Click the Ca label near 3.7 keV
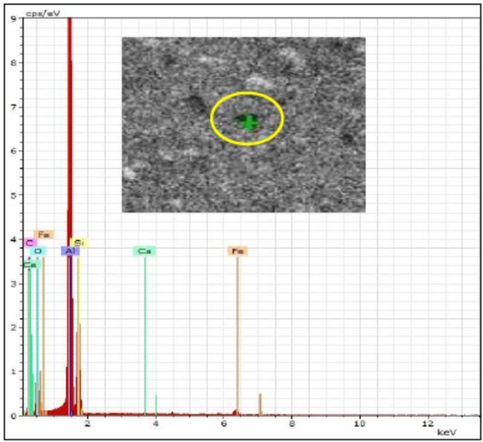Screen dimensions: 483x442 (x=145, y=251)
